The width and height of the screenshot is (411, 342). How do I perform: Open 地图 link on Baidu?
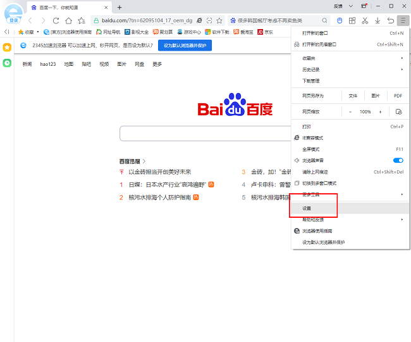(69, 64)
